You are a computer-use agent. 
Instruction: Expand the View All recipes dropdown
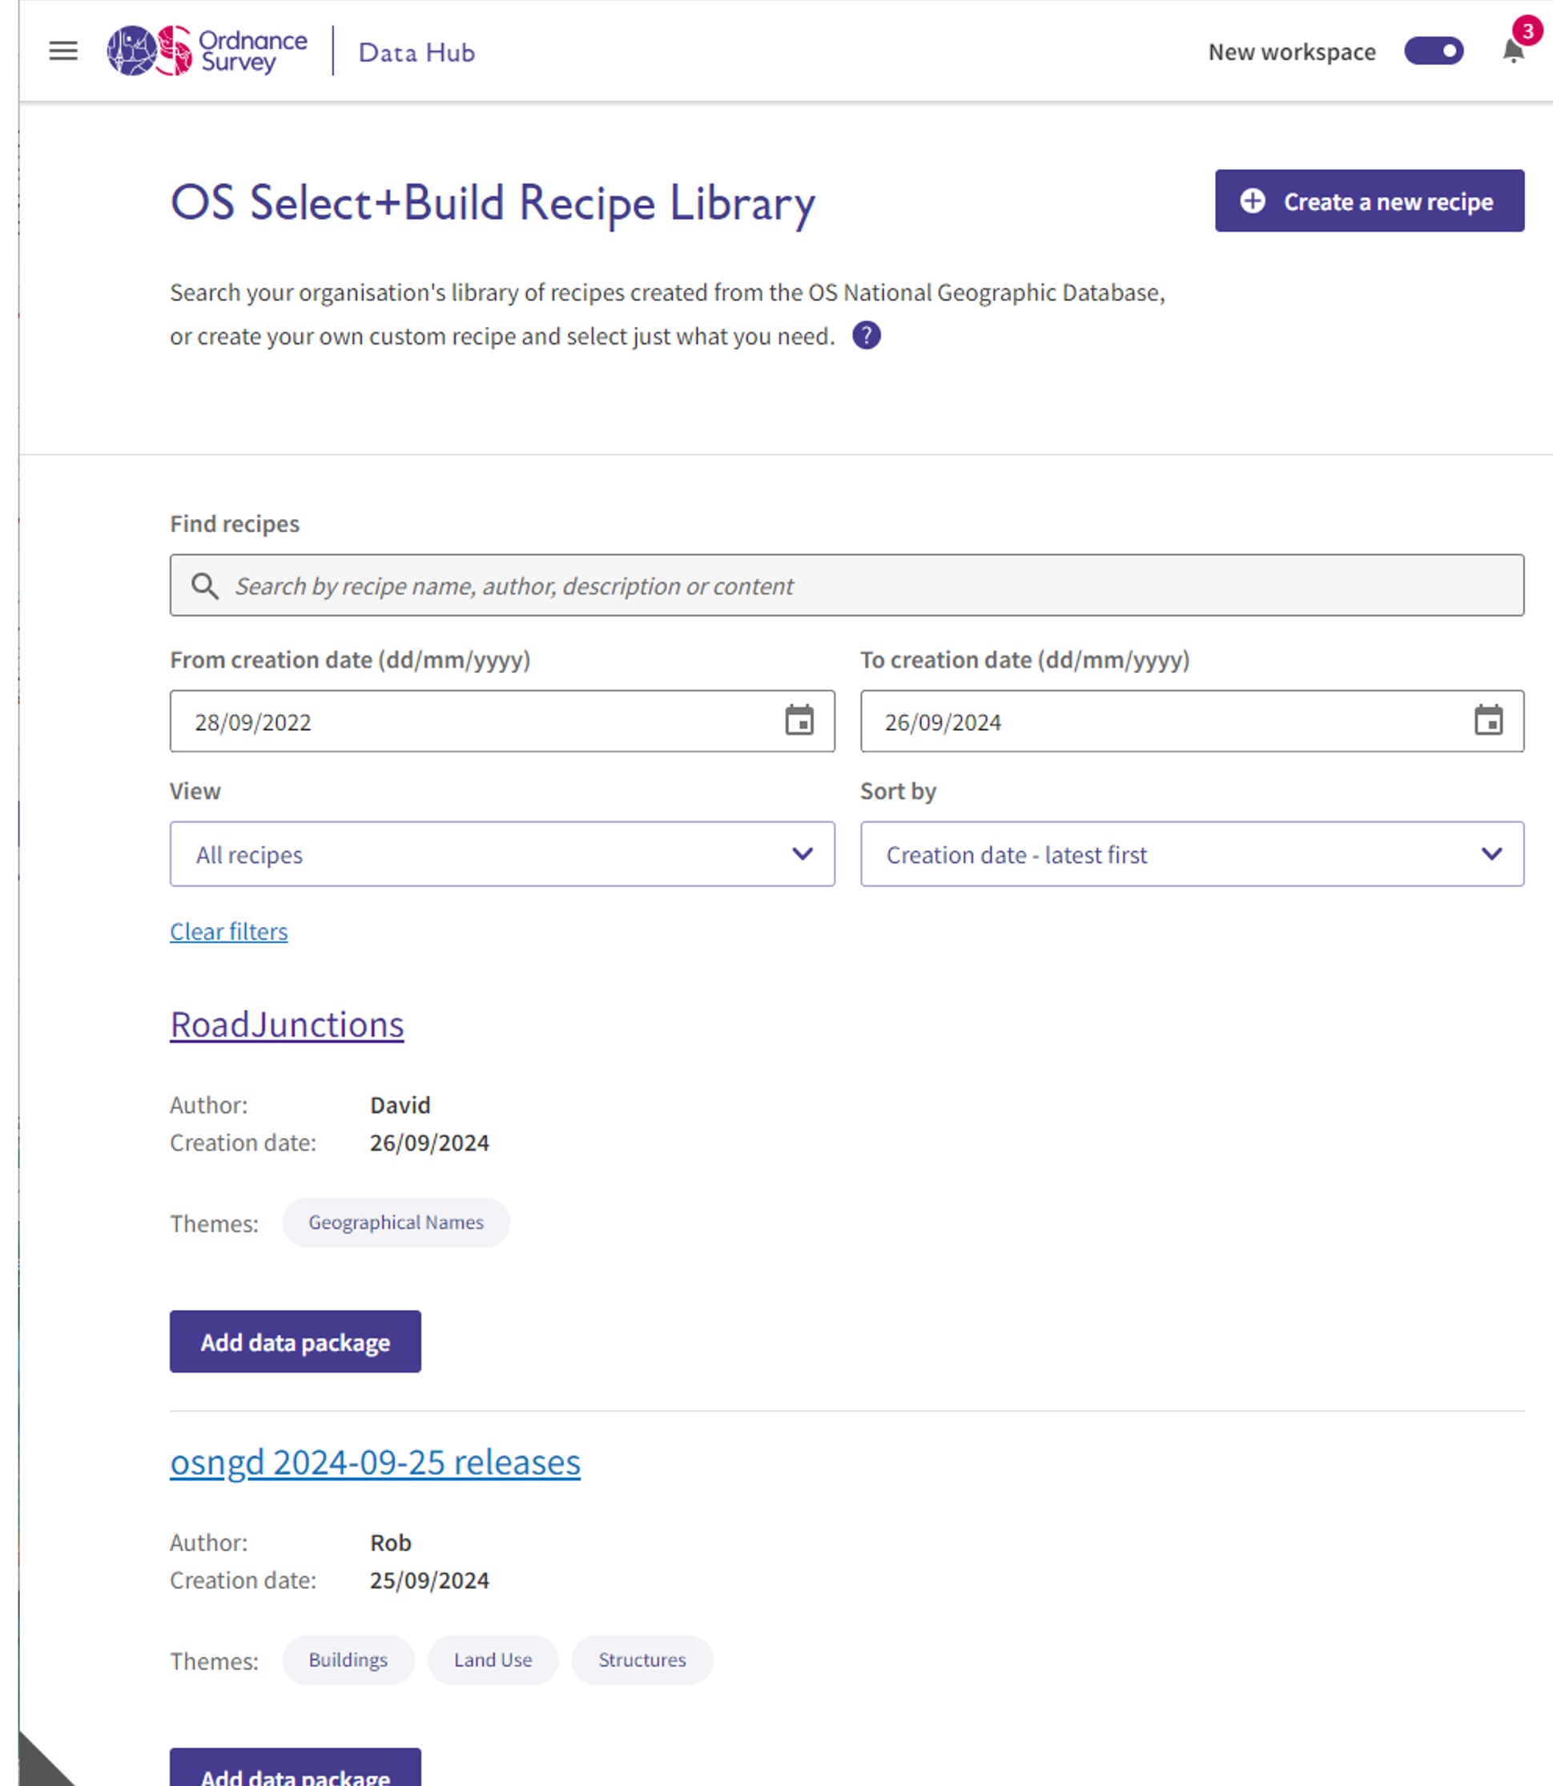click(x=501, y=854)
